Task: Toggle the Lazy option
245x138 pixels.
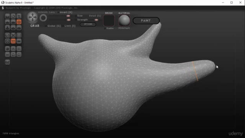Action: tap(52, 12)
